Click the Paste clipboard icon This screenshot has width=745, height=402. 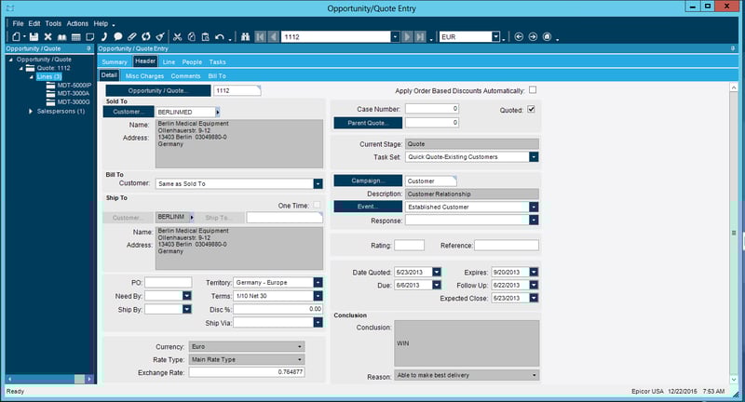pos(205,36)
